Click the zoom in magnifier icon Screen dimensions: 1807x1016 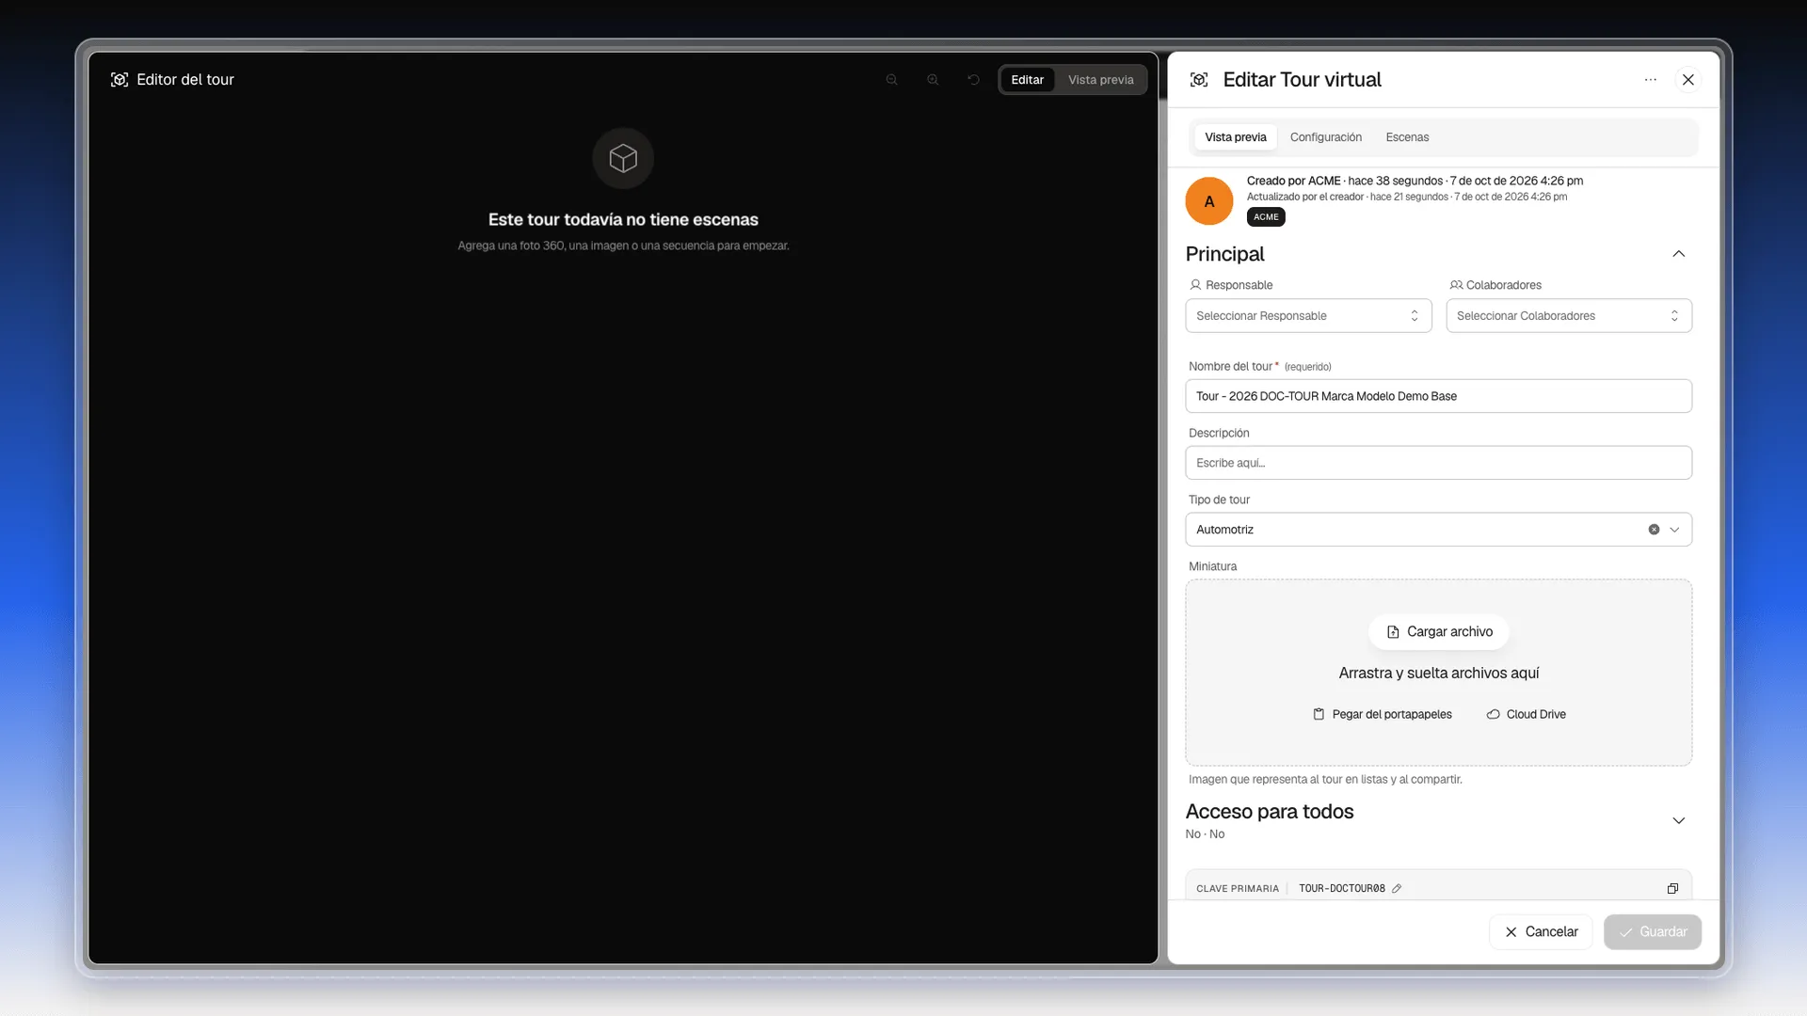click(933, 80)
